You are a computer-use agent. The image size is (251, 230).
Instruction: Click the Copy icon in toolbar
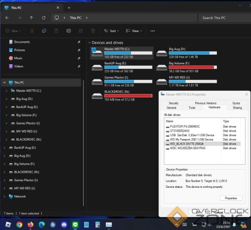coord(44,31)
